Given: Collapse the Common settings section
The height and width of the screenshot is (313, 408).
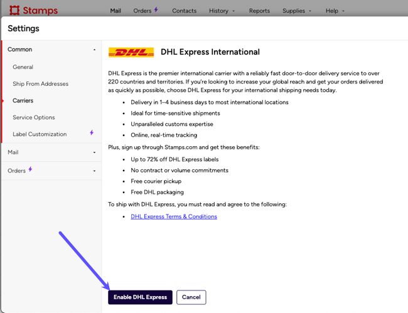Looking at the screenshot, I should click(x=51, y=50).
